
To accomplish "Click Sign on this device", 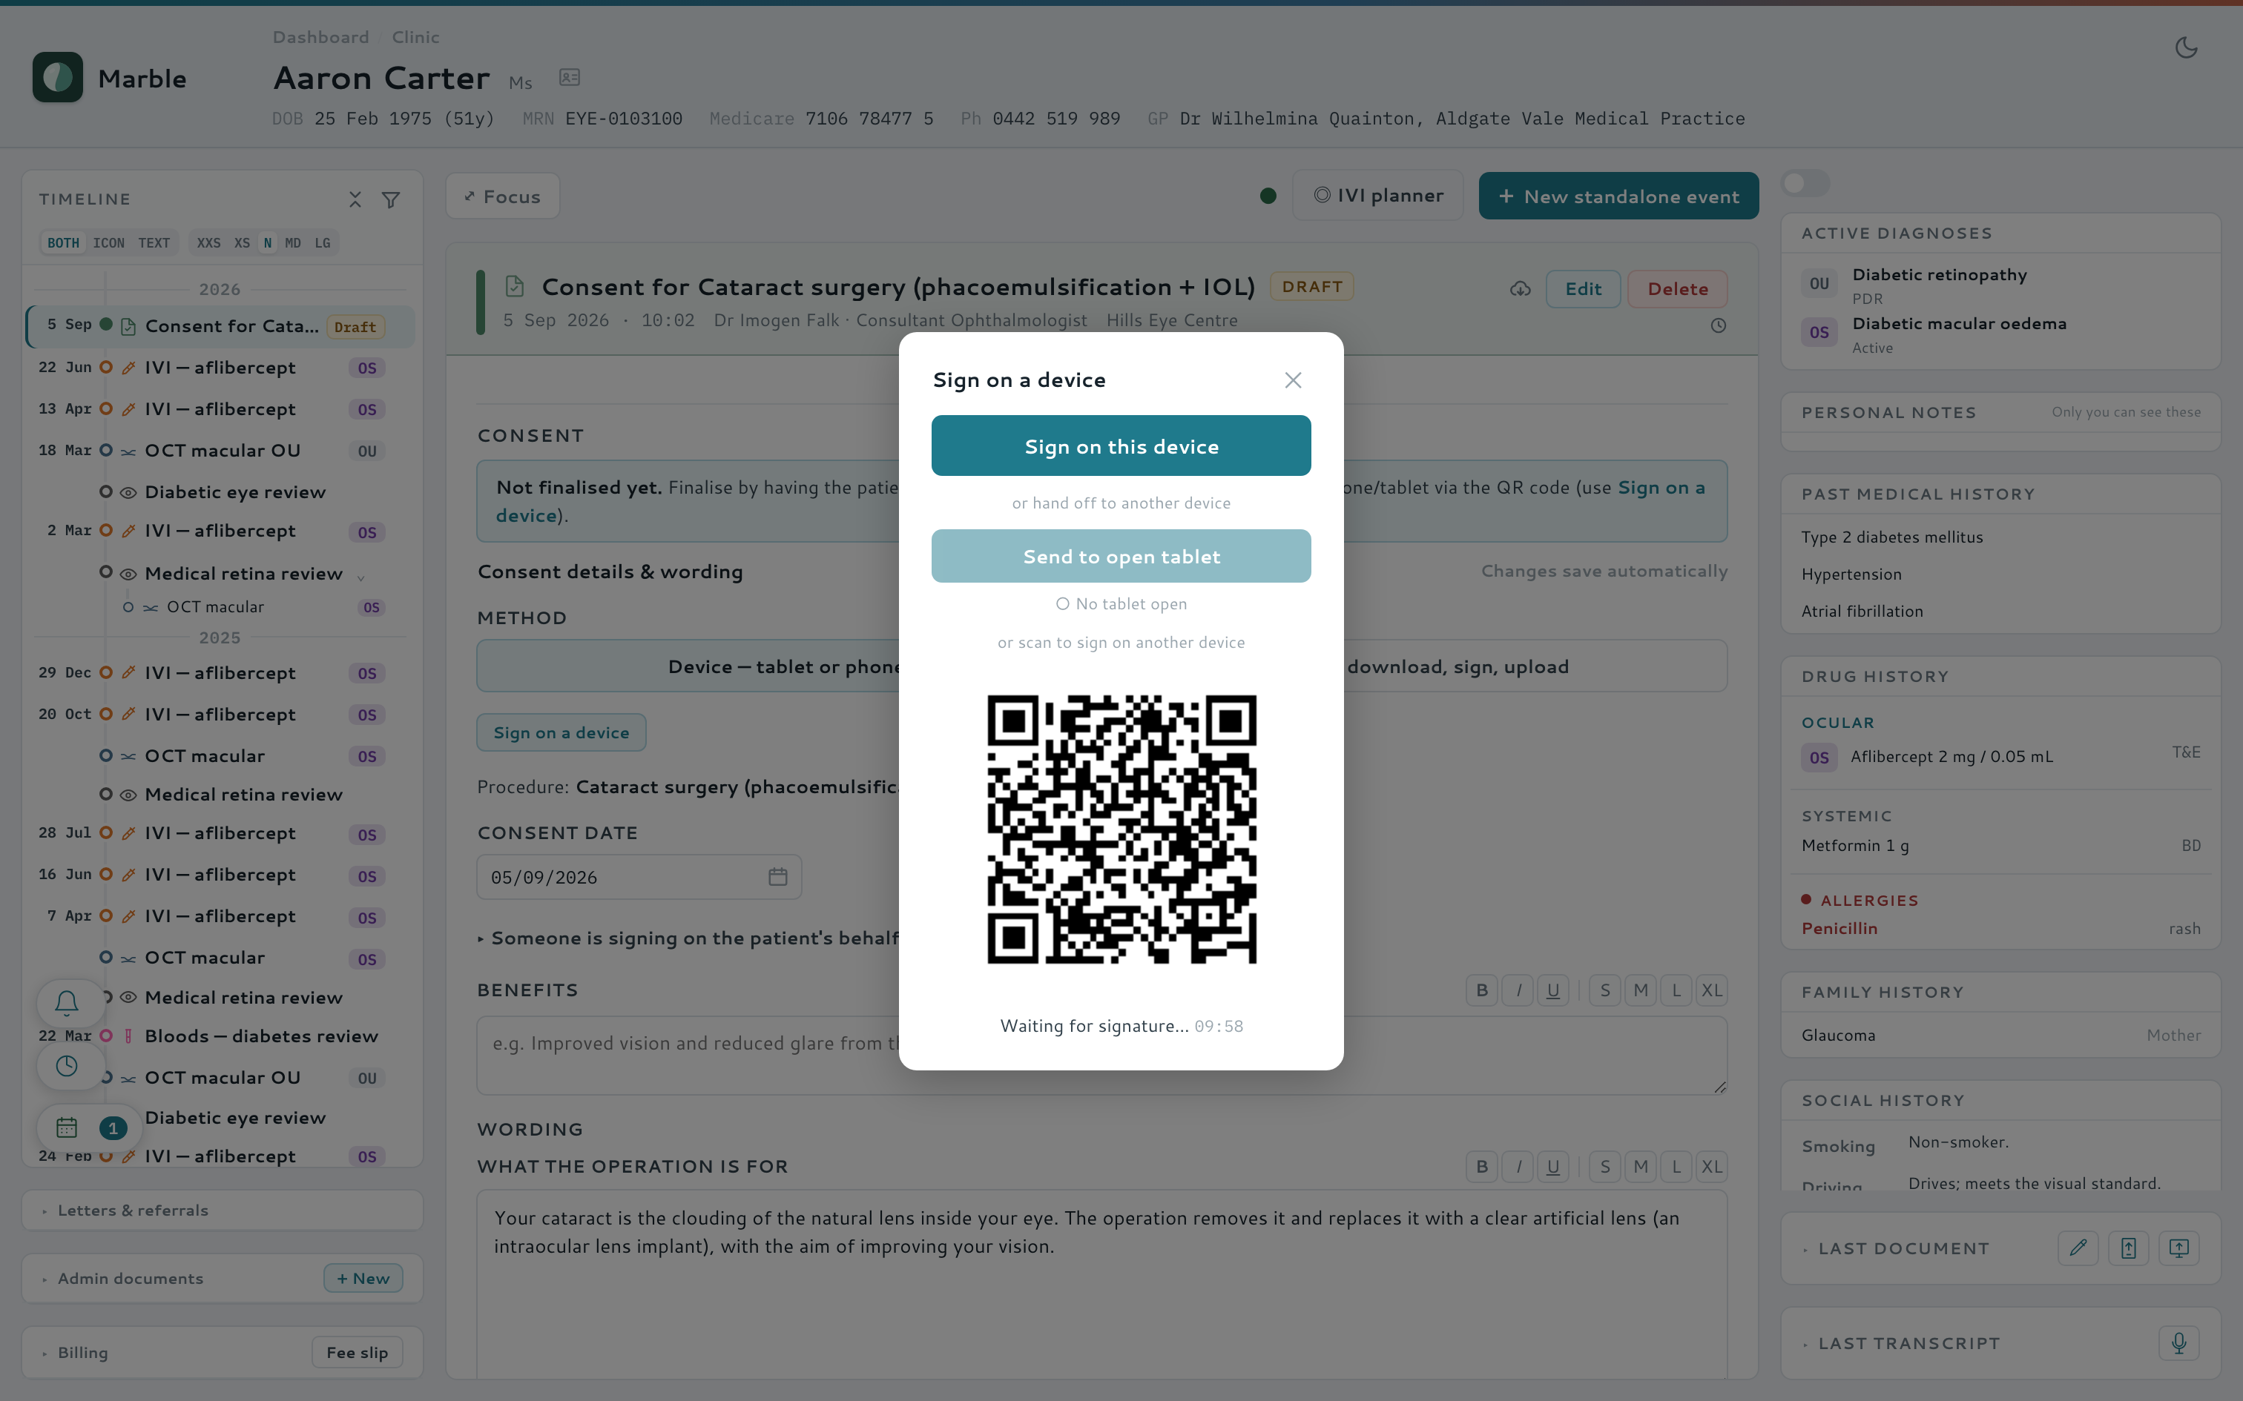I will click(1121, 446).
